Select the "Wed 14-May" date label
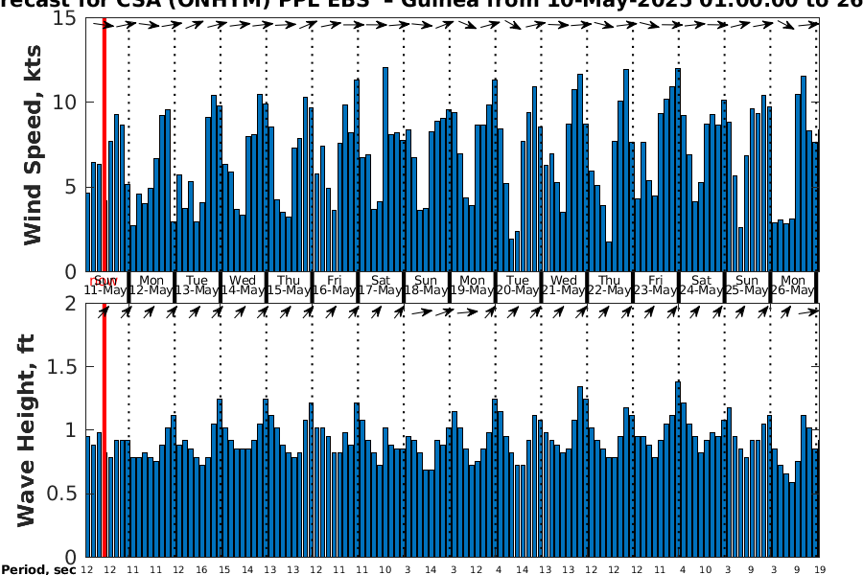Screen dimensions: 863x575 (x=243, y=286)
